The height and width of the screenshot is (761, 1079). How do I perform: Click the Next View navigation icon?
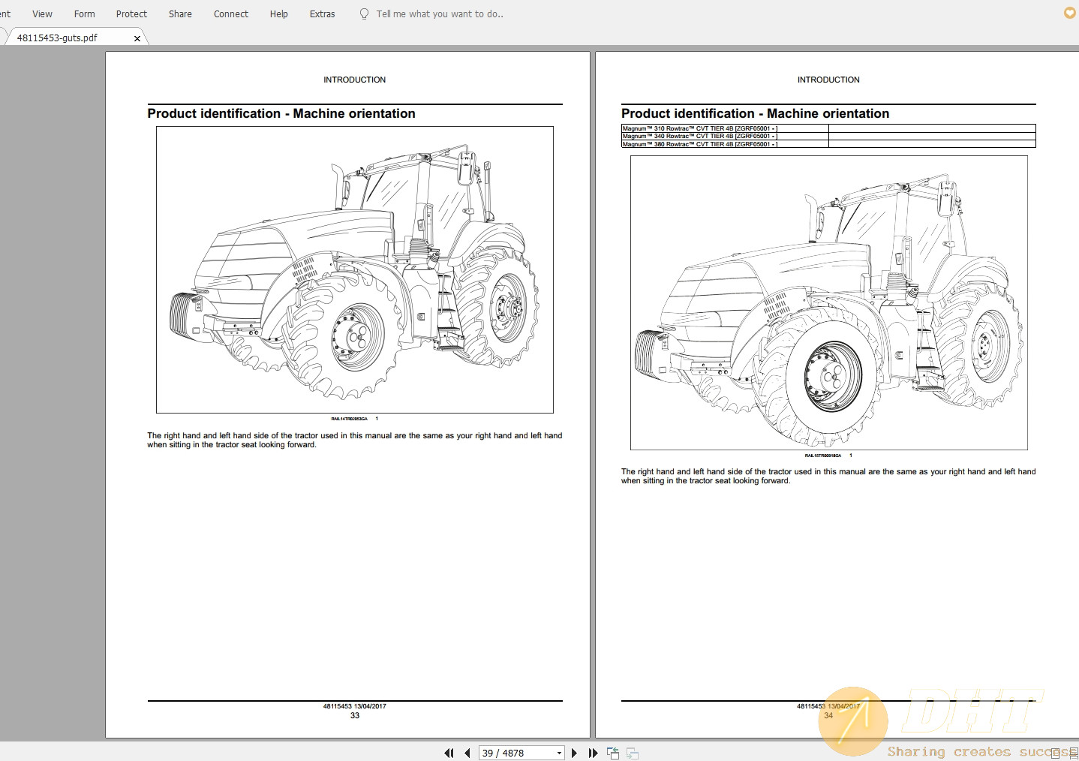pyautogui.click(x=633, y=753)
